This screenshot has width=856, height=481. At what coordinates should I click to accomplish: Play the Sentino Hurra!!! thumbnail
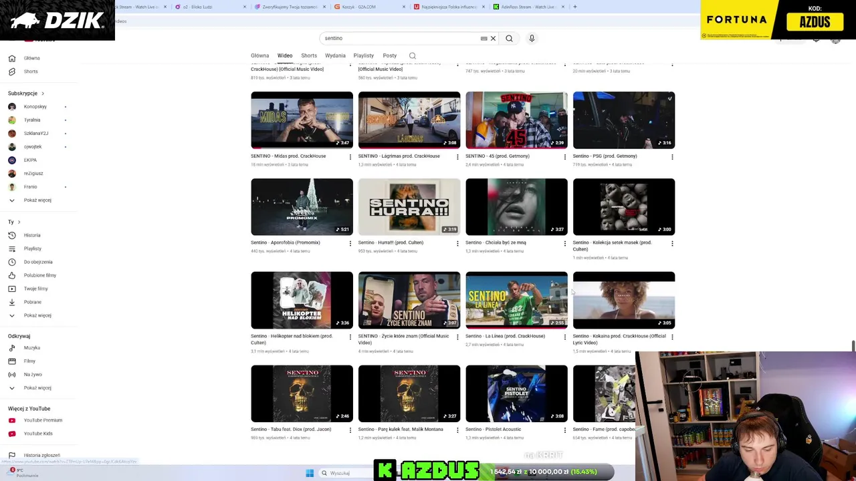(x=409, y=207)
